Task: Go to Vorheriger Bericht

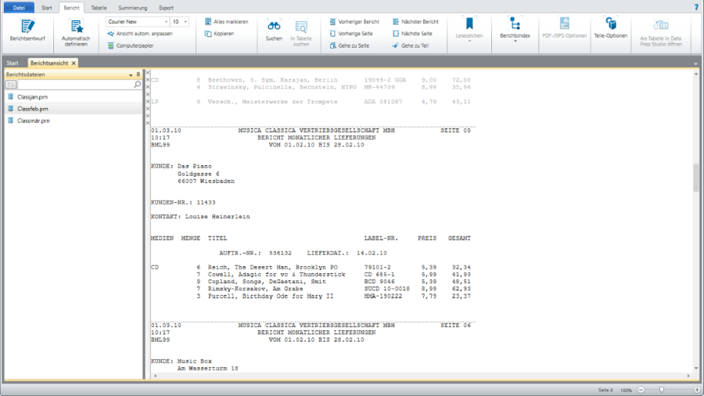Action: (354, 22)
